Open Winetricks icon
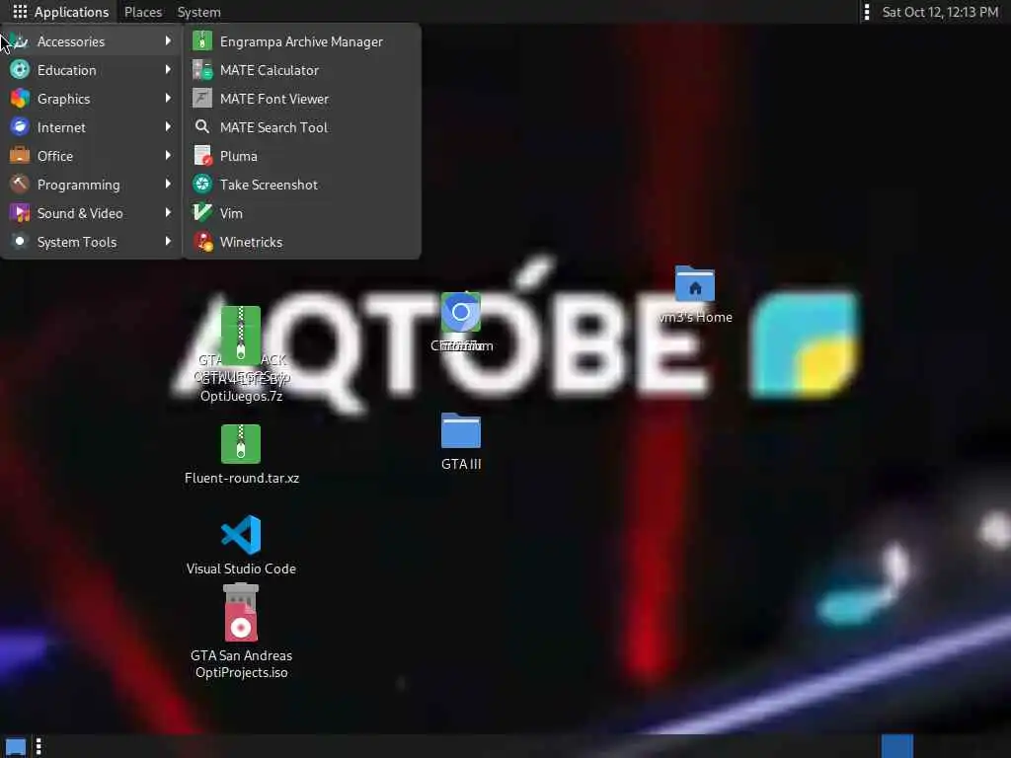This screenshot has width=1011, height=758. [x=202, y=242]
